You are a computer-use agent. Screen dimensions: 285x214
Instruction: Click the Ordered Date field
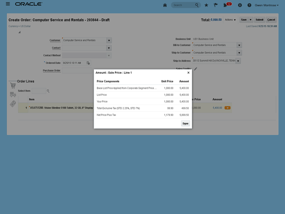(74, 63)
